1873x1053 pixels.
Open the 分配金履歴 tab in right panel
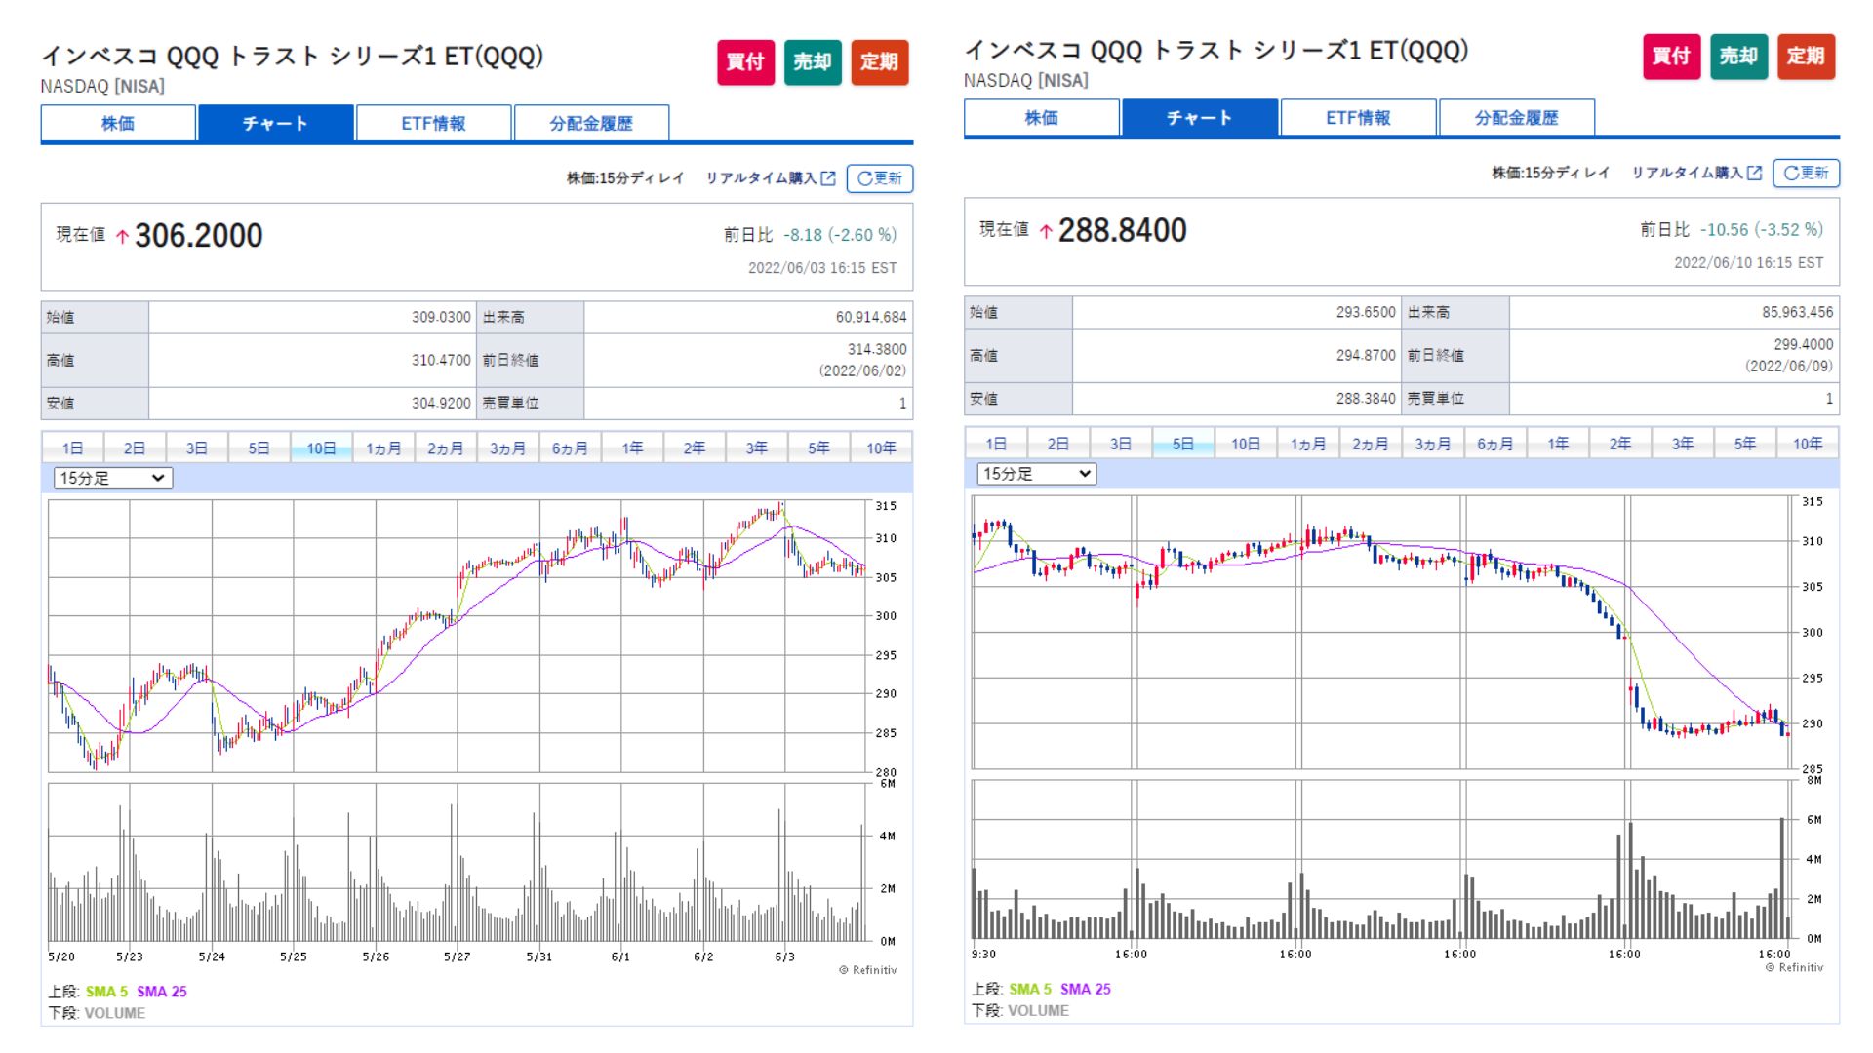click(x=1516, y=118)
